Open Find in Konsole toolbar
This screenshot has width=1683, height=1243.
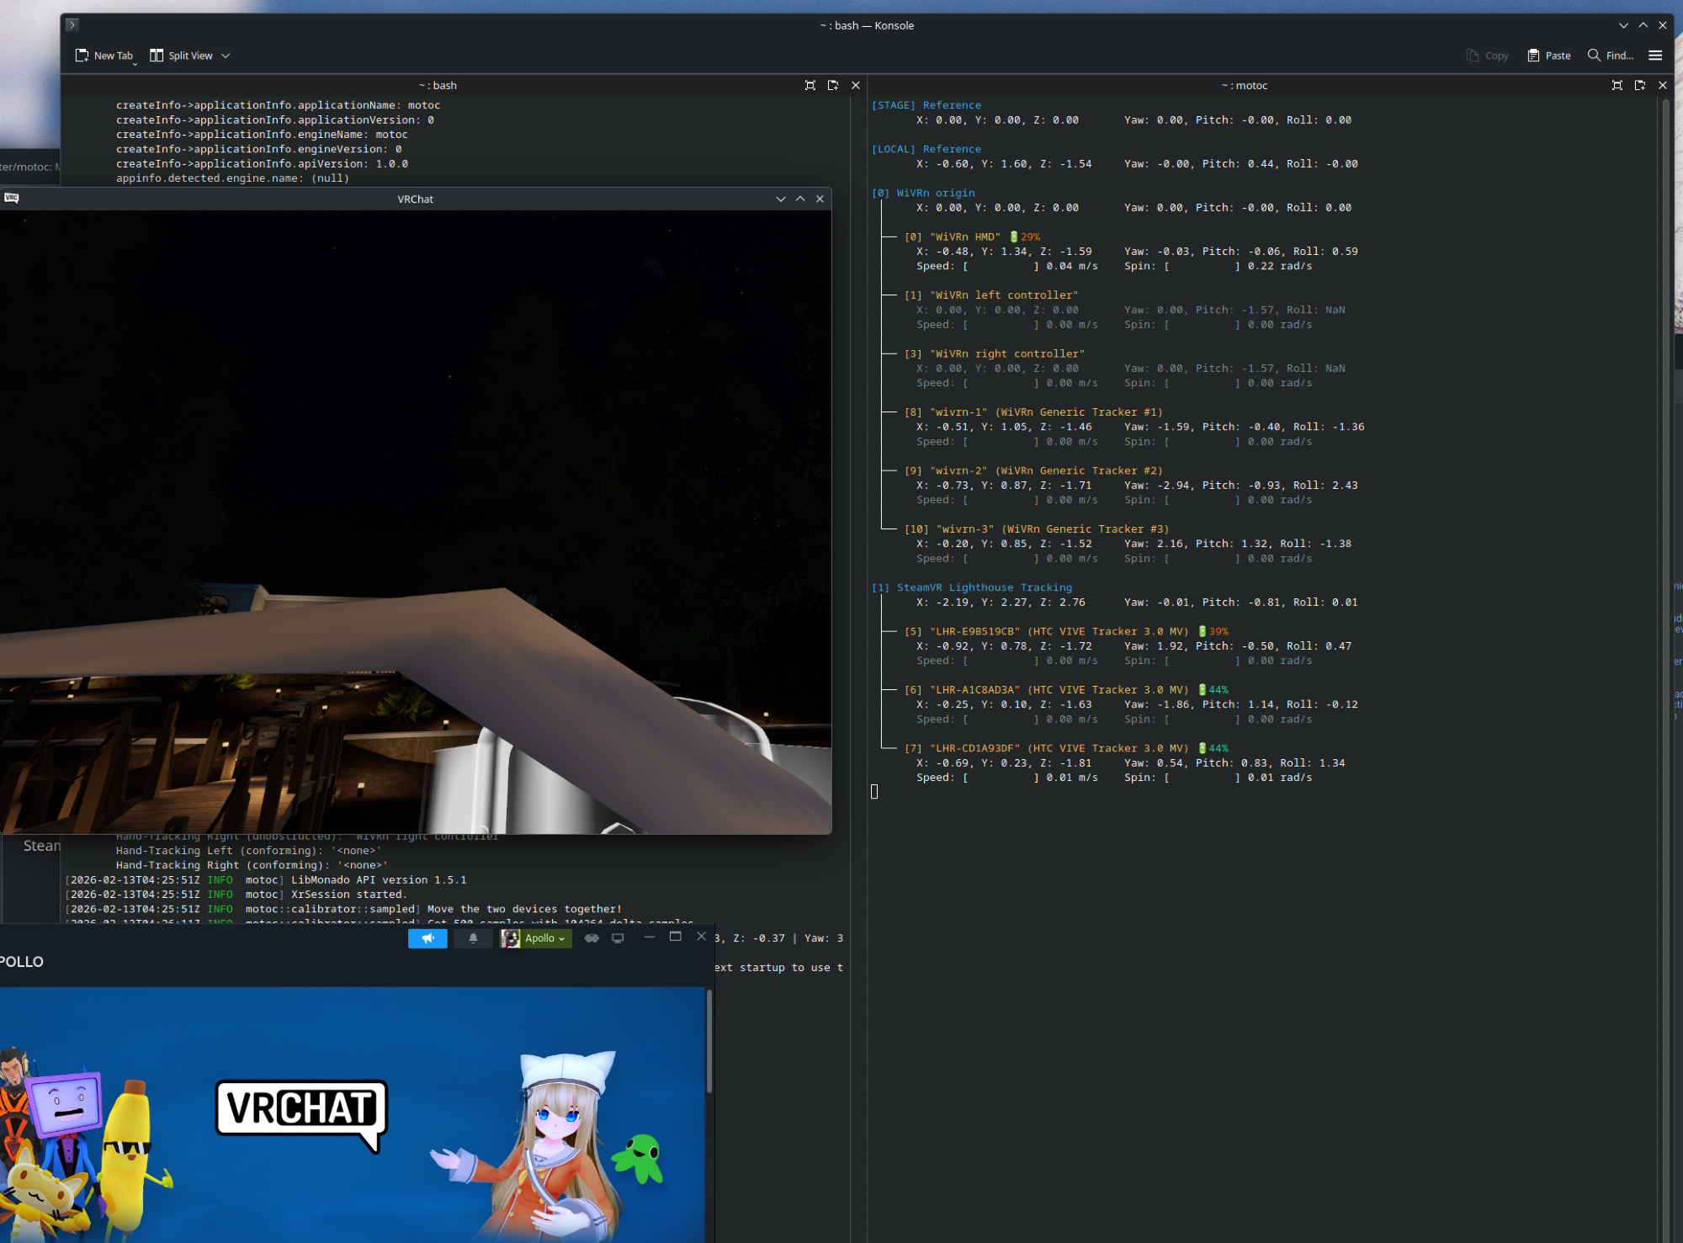(x=1611, y=56)
